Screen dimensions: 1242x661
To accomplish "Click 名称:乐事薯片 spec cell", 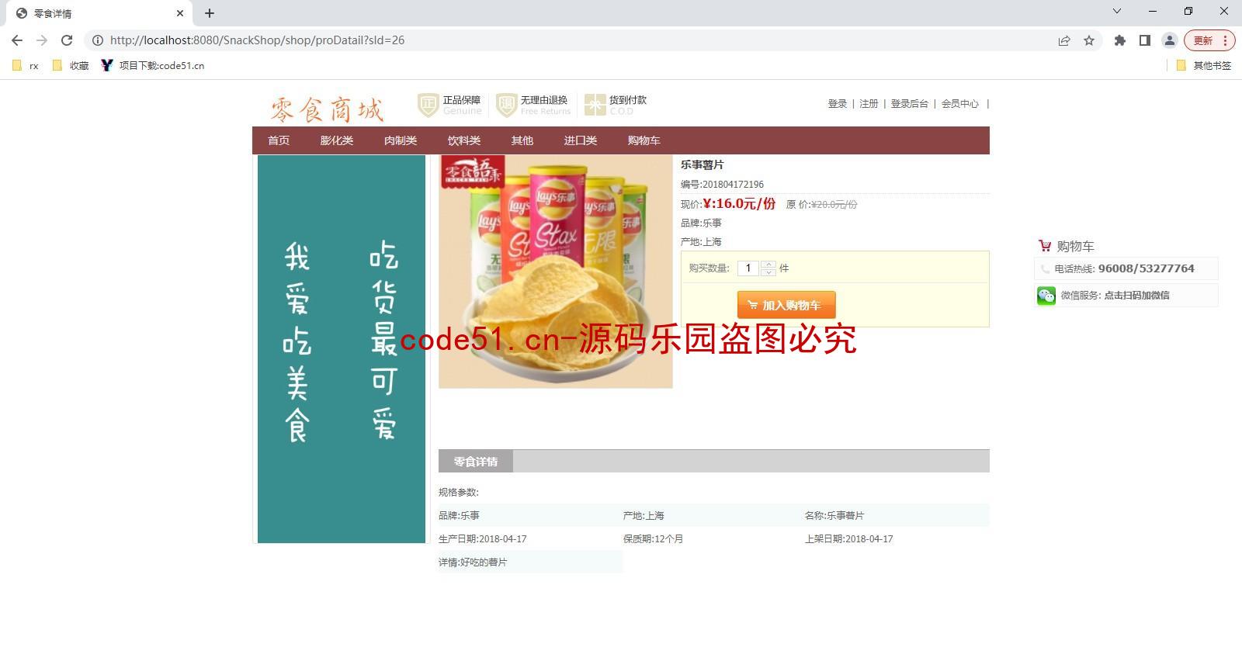I will (x=834, y=516).
